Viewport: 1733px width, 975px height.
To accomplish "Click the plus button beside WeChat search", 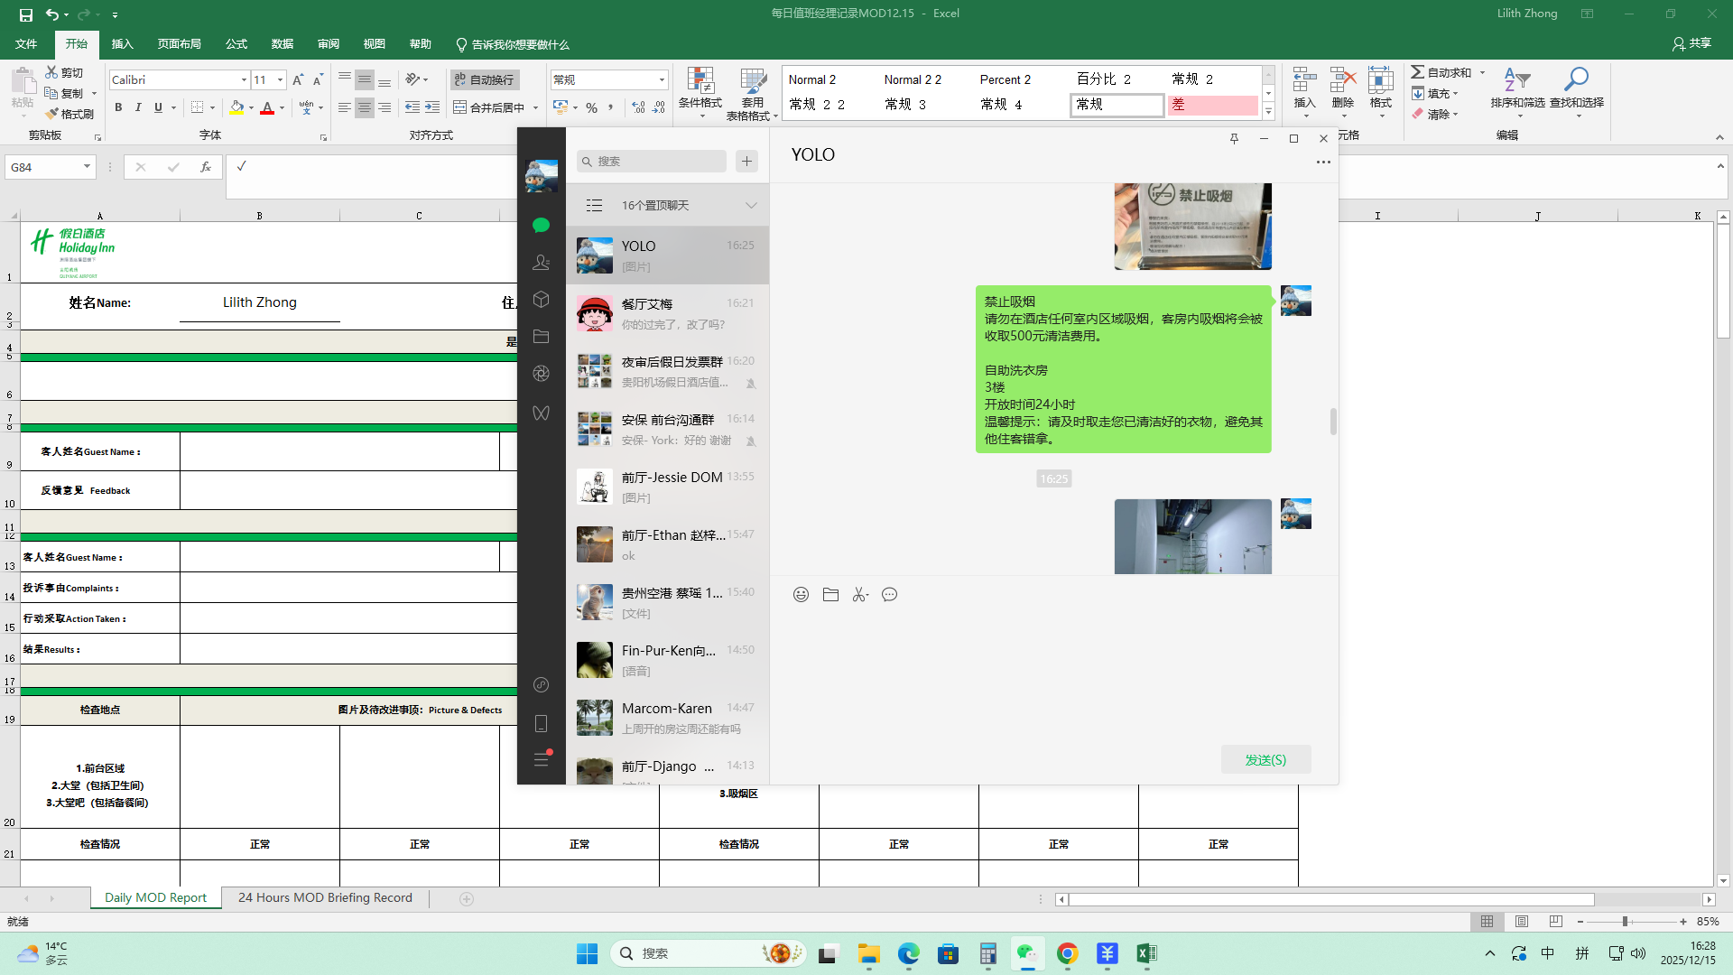I will coord(746,162).
